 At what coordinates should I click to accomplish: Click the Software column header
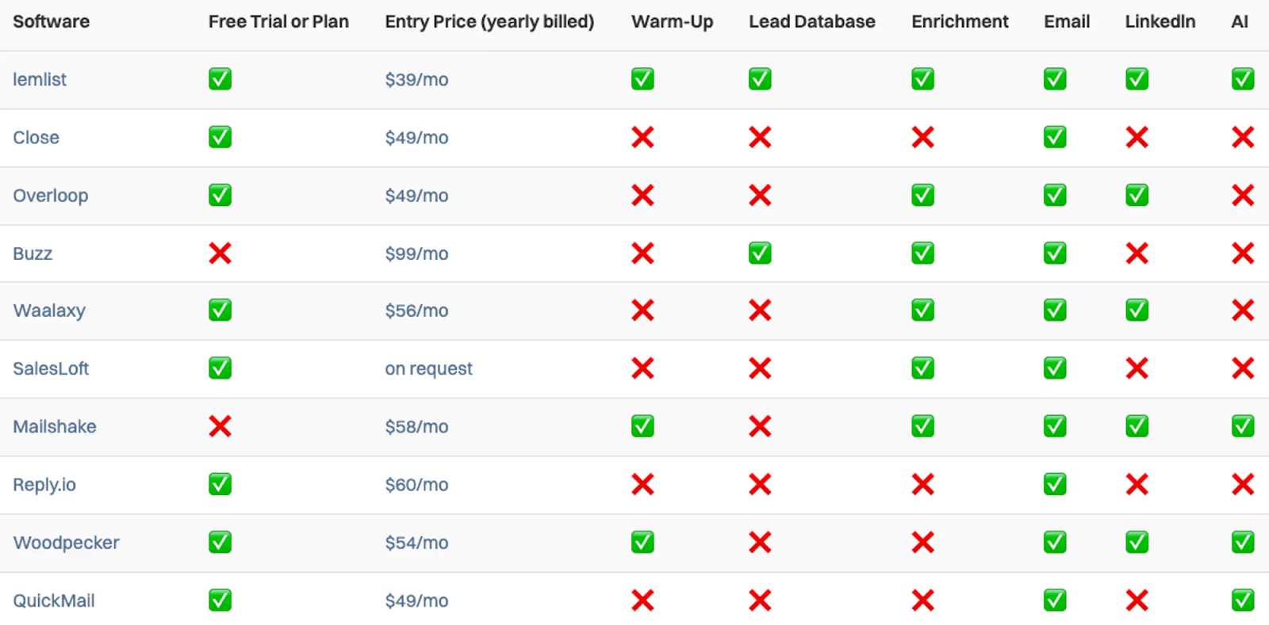pyautogui.click(x=51, y=21)
